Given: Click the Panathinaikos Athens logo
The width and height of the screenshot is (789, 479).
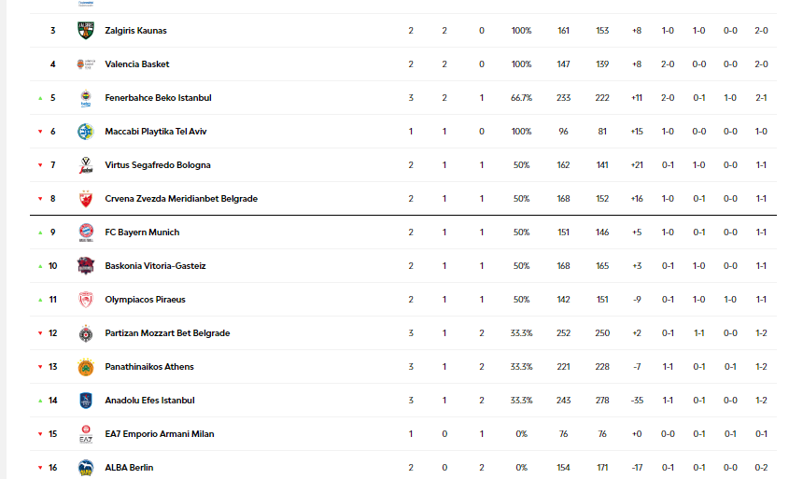Looking at the screenshot, I should pos(85,367).
